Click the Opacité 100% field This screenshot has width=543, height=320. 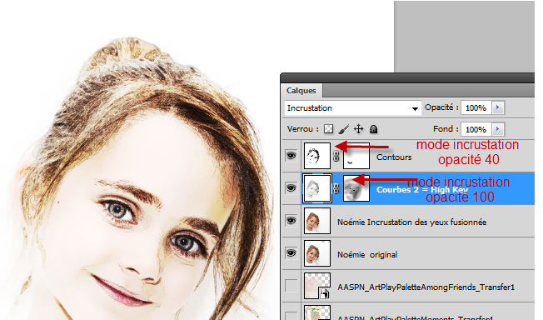coord(476,107)
